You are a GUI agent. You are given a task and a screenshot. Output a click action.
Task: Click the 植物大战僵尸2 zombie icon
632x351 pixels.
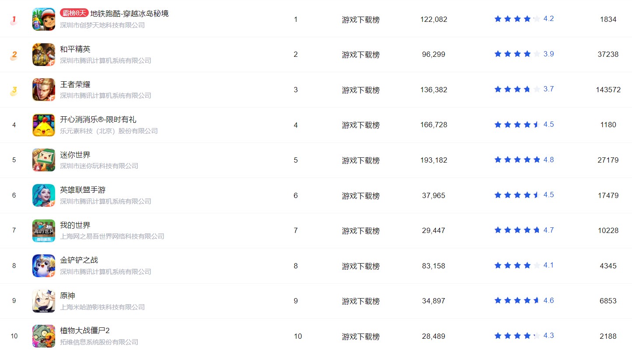pyautogui.click(x=44, y=336)
